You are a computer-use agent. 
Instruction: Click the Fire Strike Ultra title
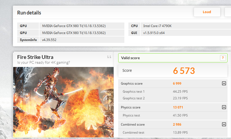pyautogui.click(x=35, y=57)
